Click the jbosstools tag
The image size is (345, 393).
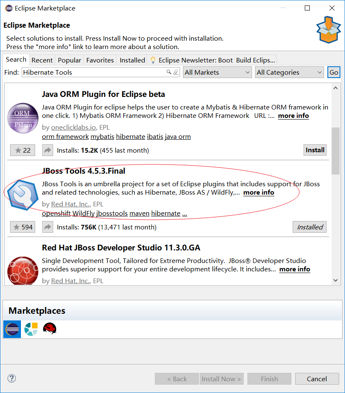[112, 213]
